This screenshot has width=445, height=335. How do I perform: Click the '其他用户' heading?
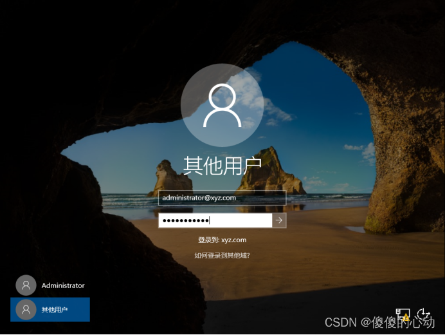pyautogui.click(x=222, y=166)
